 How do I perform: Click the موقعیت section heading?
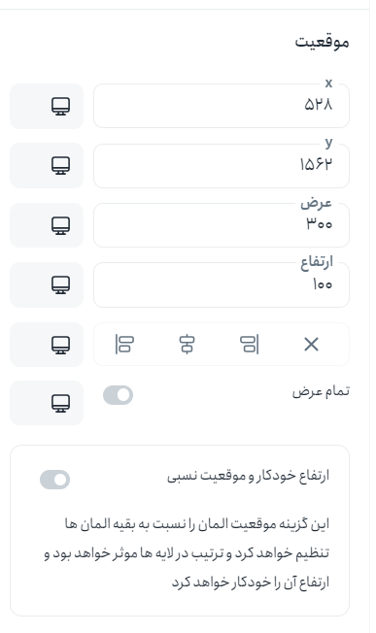[x=322, y=42]
